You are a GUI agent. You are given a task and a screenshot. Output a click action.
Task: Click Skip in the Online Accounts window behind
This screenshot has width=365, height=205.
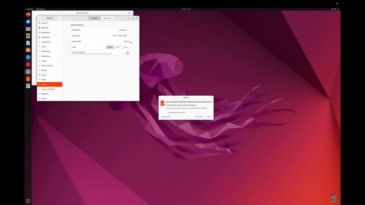click(x=129, y=13)
